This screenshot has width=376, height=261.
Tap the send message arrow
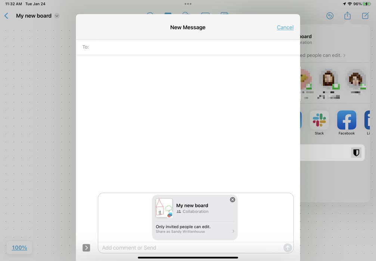click(x=288, y=248)
